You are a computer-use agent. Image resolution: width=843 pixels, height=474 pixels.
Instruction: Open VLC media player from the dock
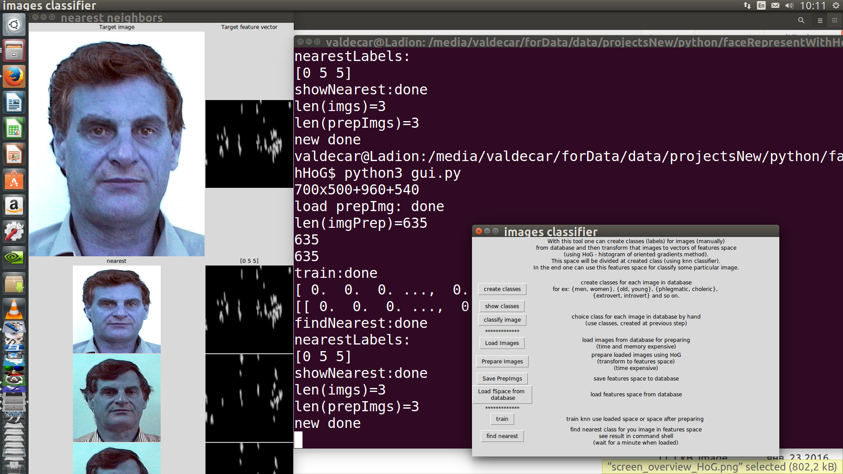pyautogui.click(x=14, y=309)
